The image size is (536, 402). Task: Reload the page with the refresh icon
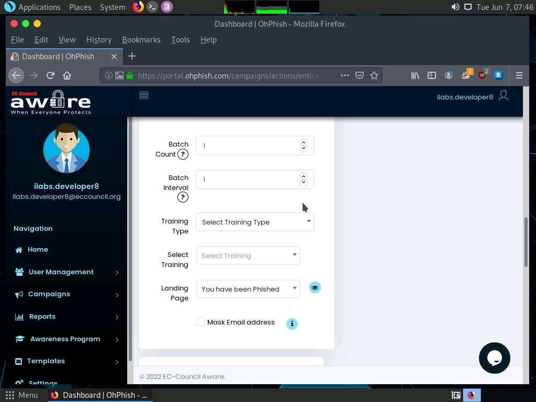tap(50, 75)
